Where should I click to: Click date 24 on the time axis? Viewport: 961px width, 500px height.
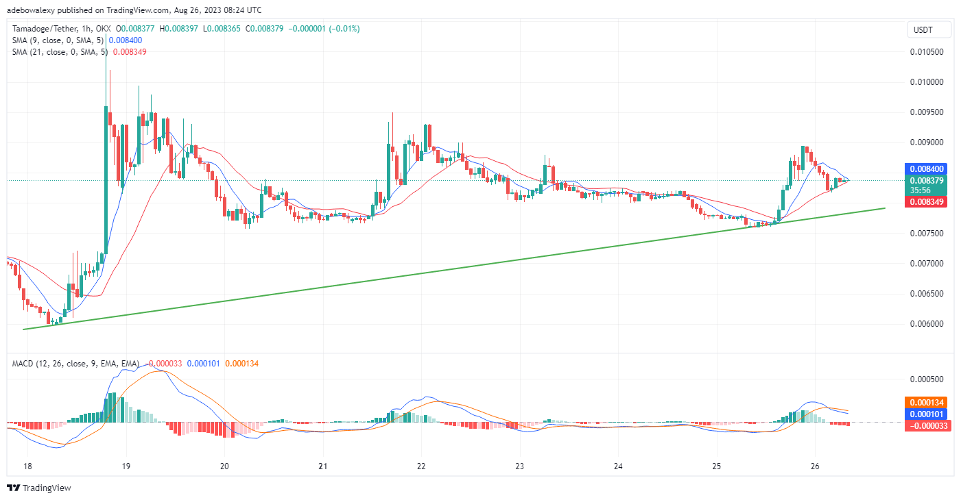point(618,466)
